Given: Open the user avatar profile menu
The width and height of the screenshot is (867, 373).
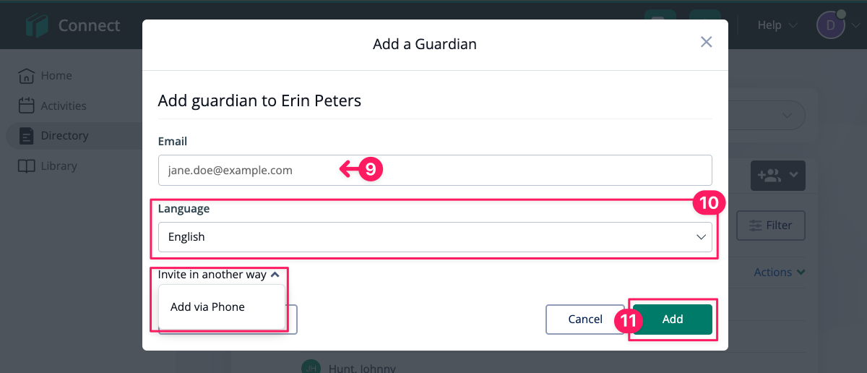Looking at the screenshot, I should pyautogui.click(x=831, y=25).
